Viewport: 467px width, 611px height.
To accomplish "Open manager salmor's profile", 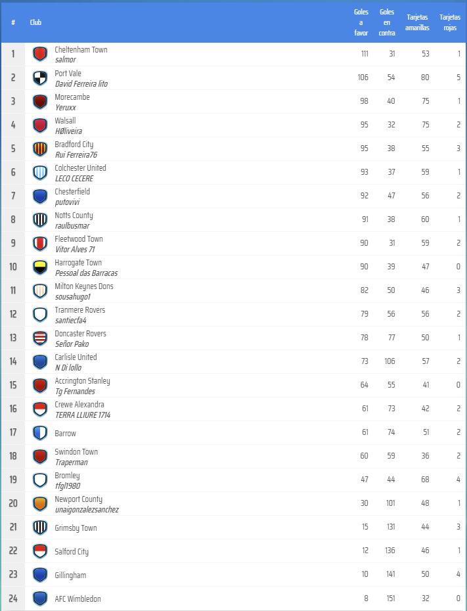I will [x=65, y=60].
